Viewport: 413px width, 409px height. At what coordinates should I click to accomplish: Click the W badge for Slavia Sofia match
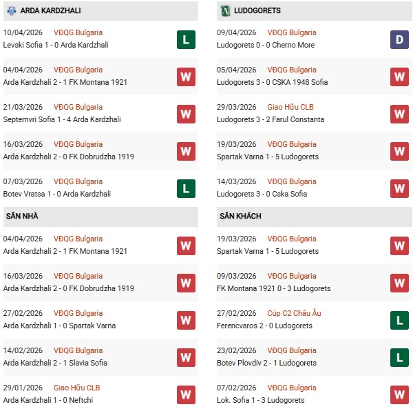(x=185, y=357)
